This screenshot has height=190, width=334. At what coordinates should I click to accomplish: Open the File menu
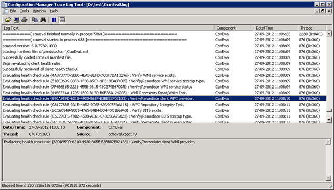pyautogui.click(x=13, y=11)
